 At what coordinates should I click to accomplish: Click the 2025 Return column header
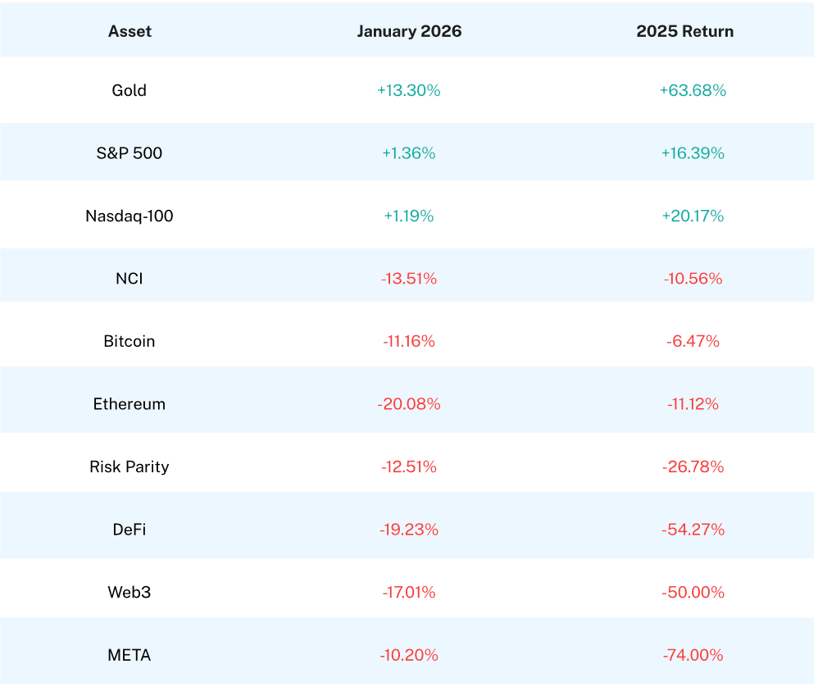pos(684,32)
